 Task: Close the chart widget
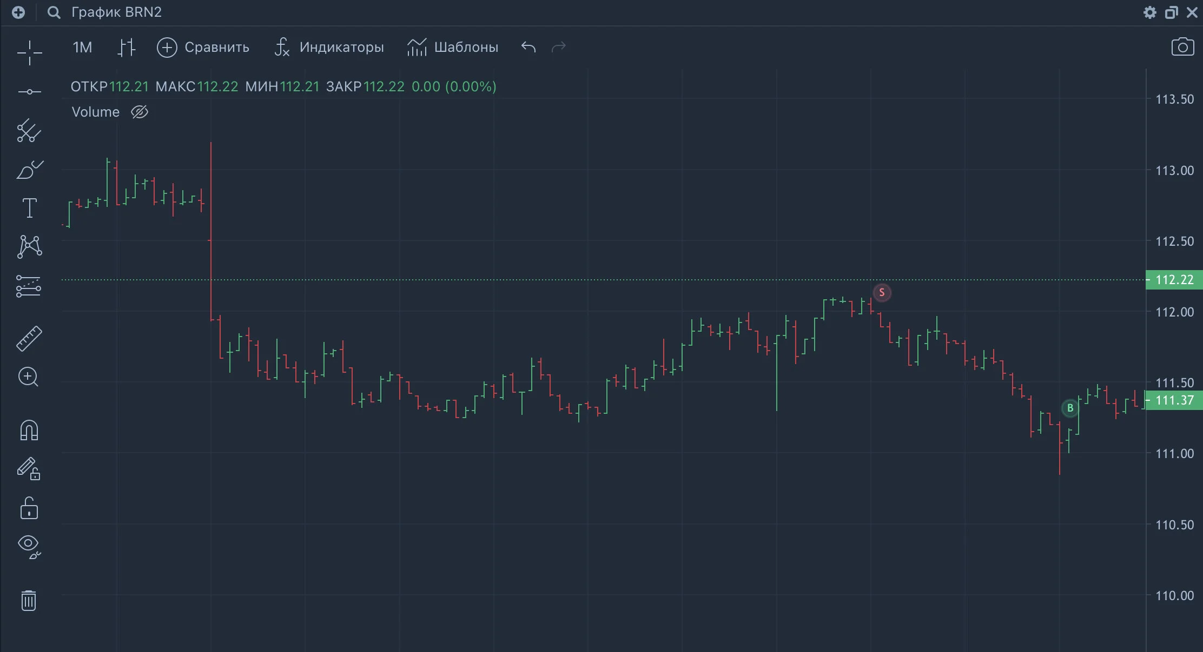coord(1192,12)
